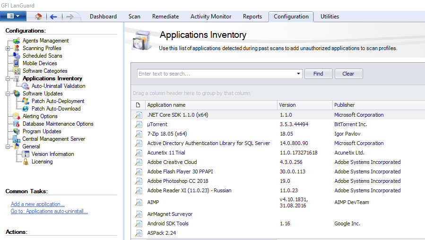The image size is (425, 240).
Task: Click the Version Information icon
Action: pos(26,154)
